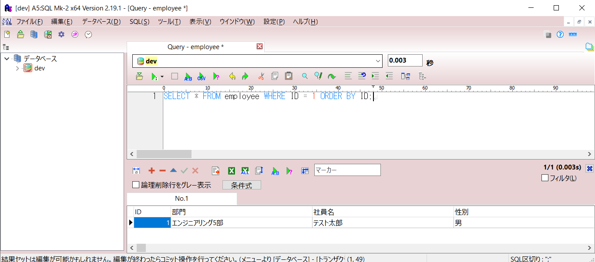Run the SQL query with green play icon
This screenshot has height=262, width=595.
click(x=154, y=76)
